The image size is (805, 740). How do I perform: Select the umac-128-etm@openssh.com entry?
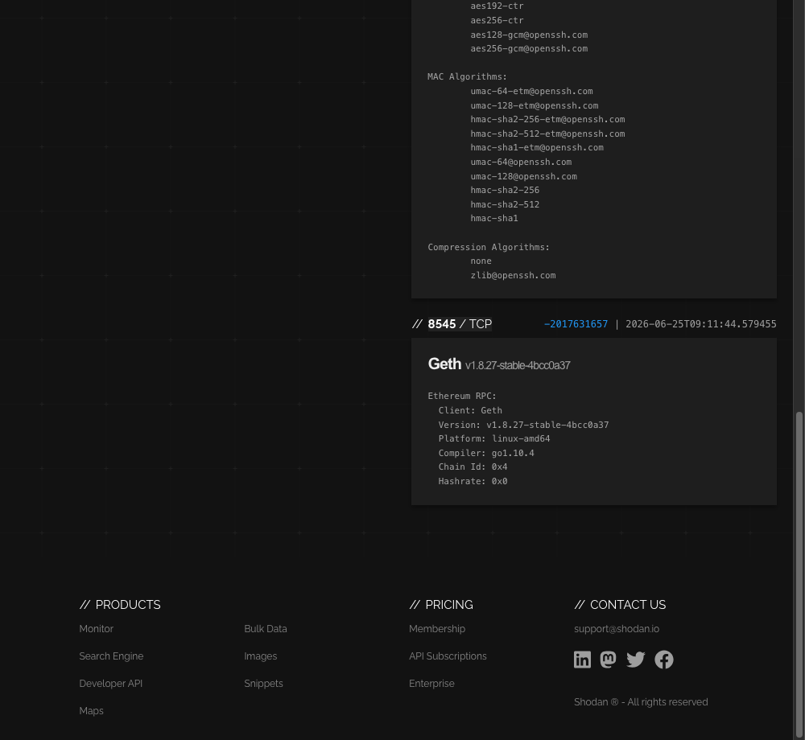(x=535, y=105)
